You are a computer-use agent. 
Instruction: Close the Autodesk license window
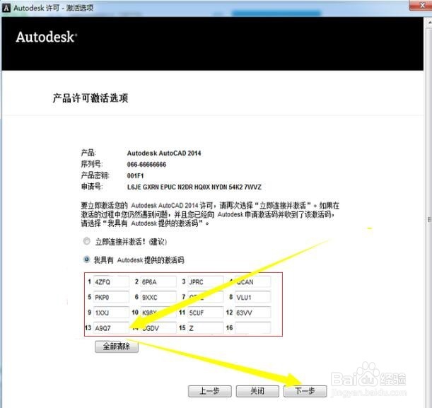(421, 5)
